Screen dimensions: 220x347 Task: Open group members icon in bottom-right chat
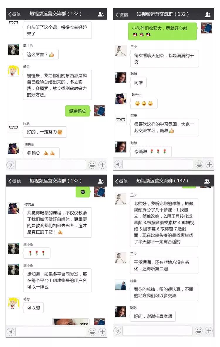(x=207, y=181)
